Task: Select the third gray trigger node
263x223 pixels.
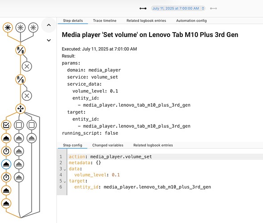Action: click(x=33, y=27)
